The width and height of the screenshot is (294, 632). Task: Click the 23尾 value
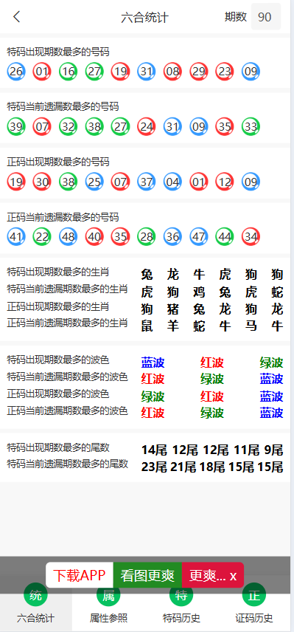(x=154, y=467)
